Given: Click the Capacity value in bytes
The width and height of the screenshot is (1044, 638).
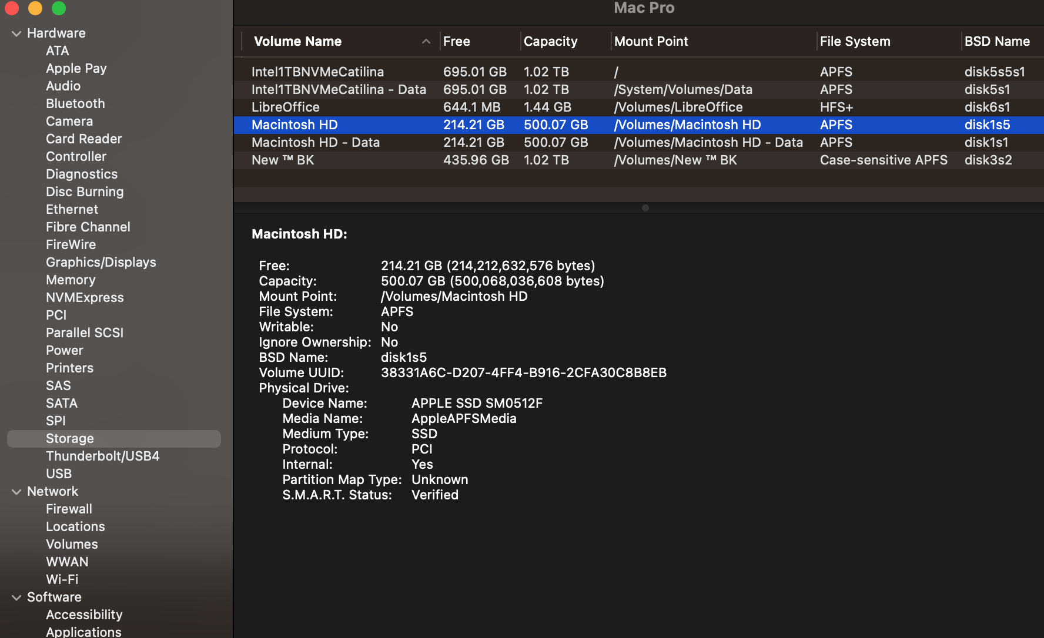Looking at the screenshot, I should click(x=493, y=281).
